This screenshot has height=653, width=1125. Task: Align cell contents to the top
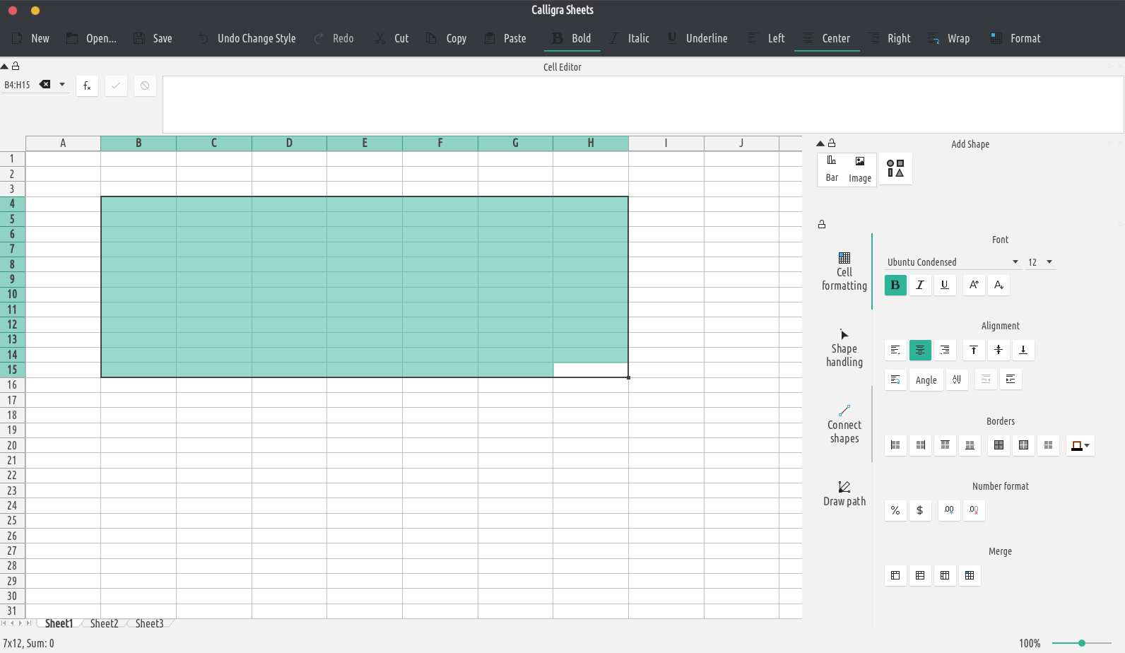click(974, 350)
